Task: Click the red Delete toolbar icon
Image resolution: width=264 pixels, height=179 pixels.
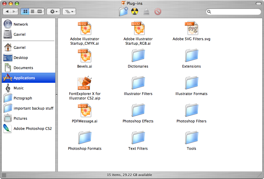Action: point(158,12)
